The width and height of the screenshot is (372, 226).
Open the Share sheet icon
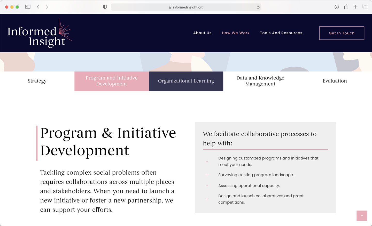click(x=346, y=7)
